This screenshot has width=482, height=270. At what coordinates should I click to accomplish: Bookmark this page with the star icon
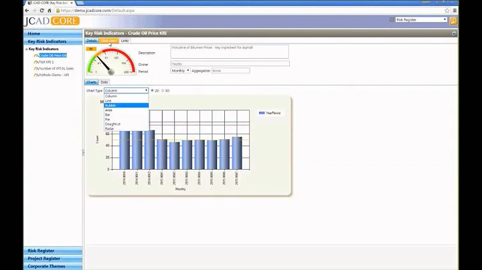(447, 11)
